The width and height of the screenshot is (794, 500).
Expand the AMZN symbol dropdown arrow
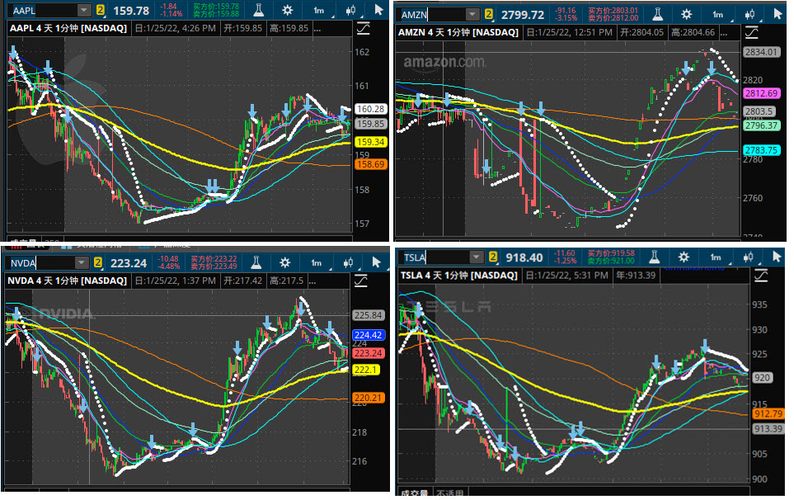coord(472,14)
